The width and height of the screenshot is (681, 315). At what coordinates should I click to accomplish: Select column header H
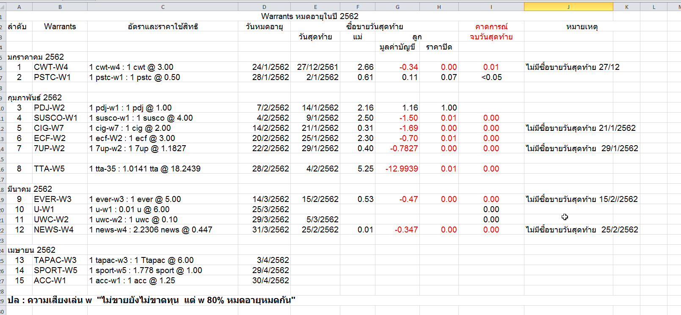[439, 7]
